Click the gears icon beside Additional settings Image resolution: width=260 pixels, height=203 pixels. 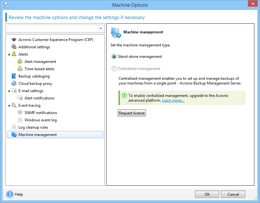click(14, 47)
